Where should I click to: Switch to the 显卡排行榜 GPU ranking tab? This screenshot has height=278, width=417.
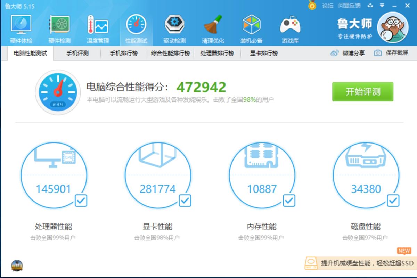(x=263, y=53)
